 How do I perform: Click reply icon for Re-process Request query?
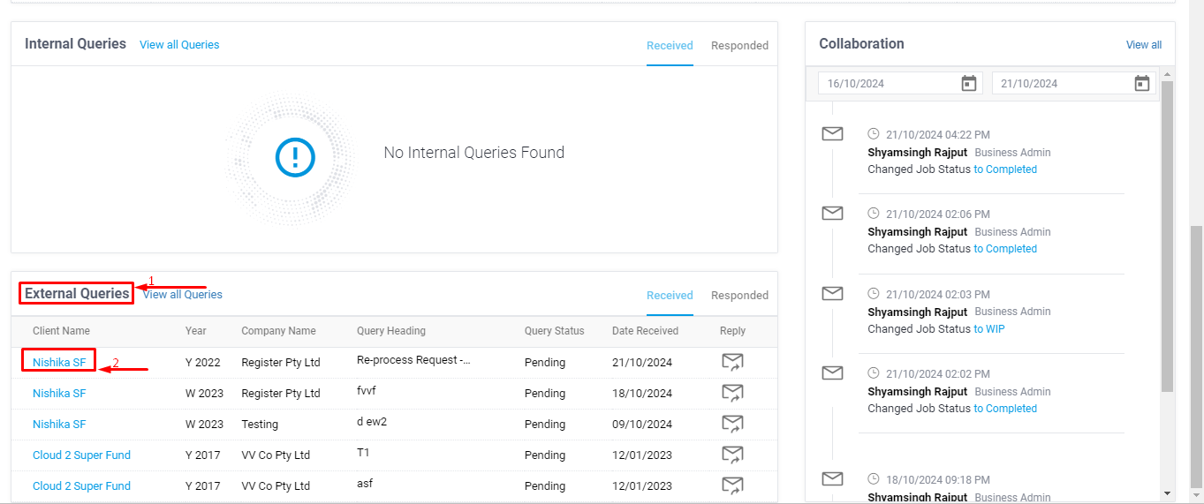pyautogui.click(x=731, y=362)
